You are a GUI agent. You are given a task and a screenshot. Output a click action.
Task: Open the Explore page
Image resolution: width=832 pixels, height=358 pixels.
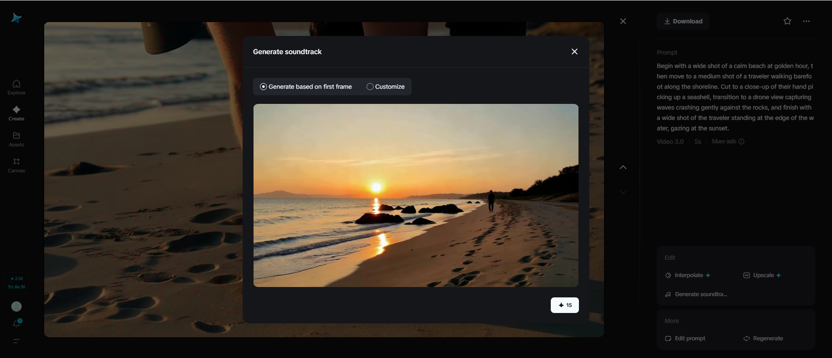pos(16,87)
